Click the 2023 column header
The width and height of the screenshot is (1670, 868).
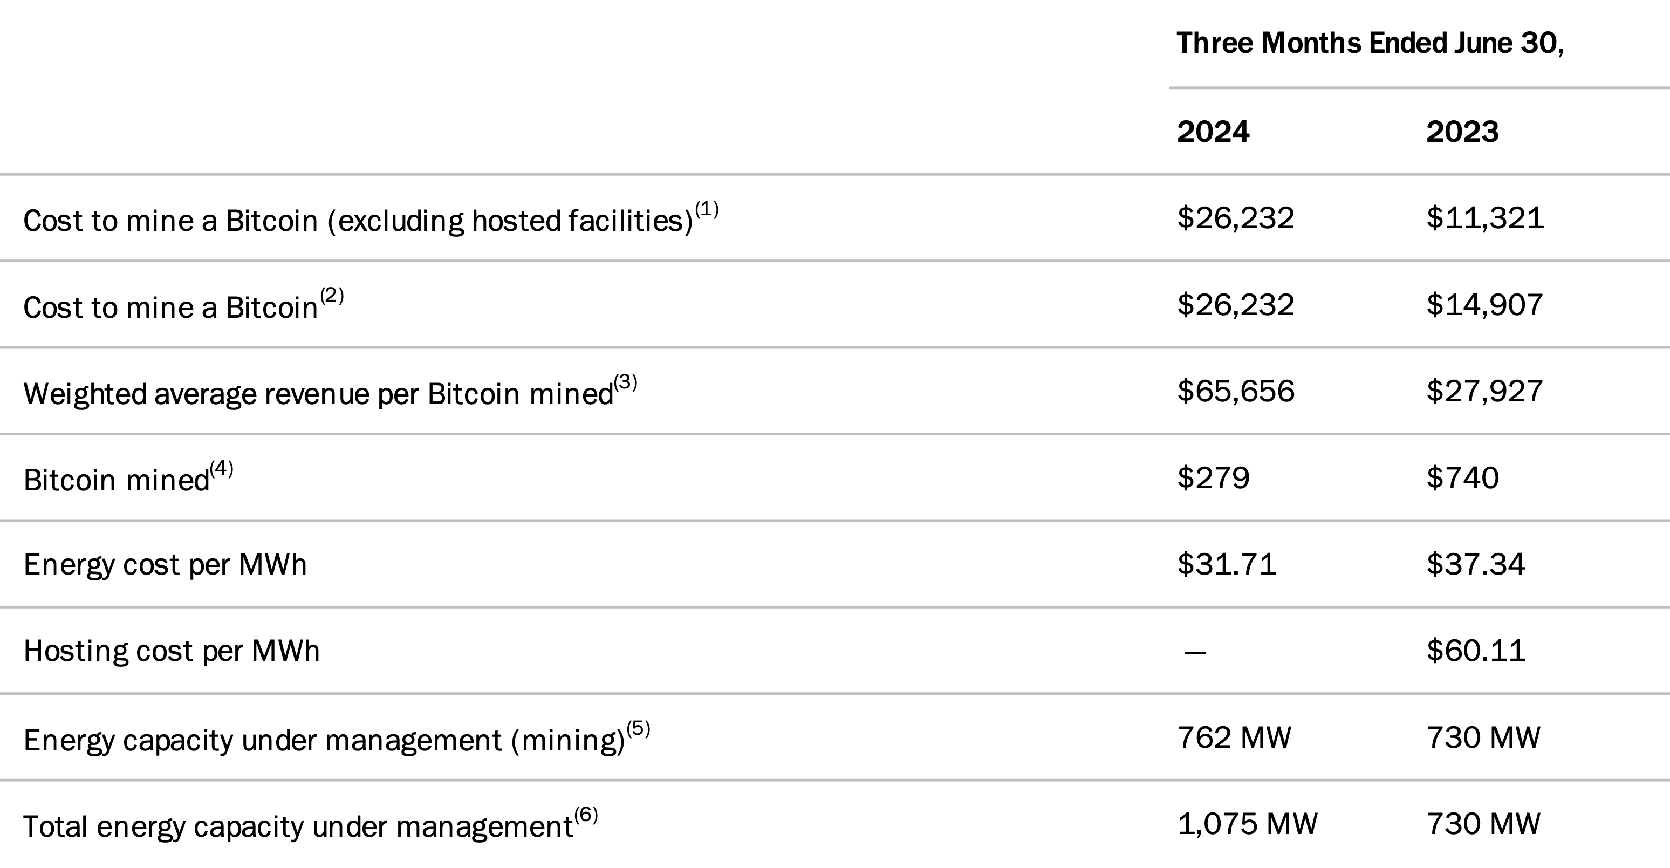pos(1462,132)
